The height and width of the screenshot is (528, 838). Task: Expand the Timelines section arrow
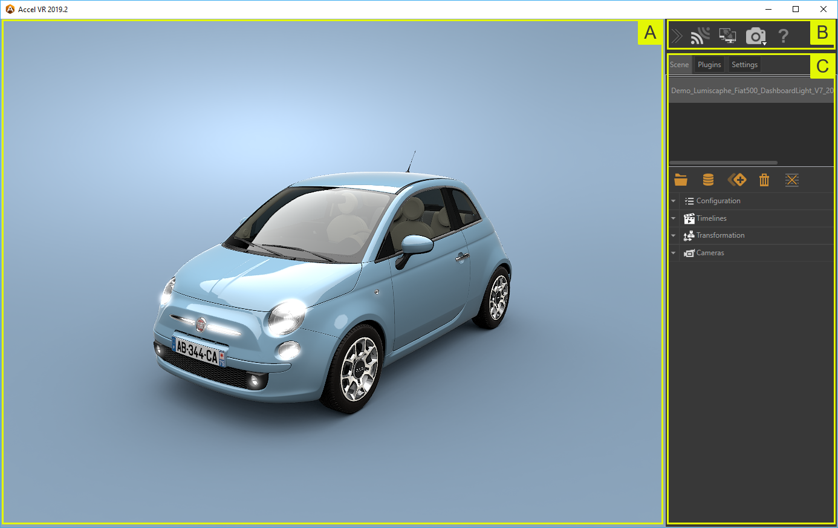(674, 218)
